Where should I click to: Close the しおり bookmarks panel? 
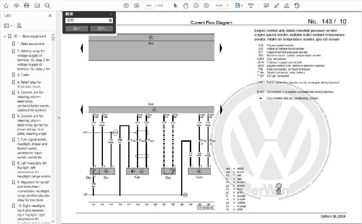click(50, 16)
